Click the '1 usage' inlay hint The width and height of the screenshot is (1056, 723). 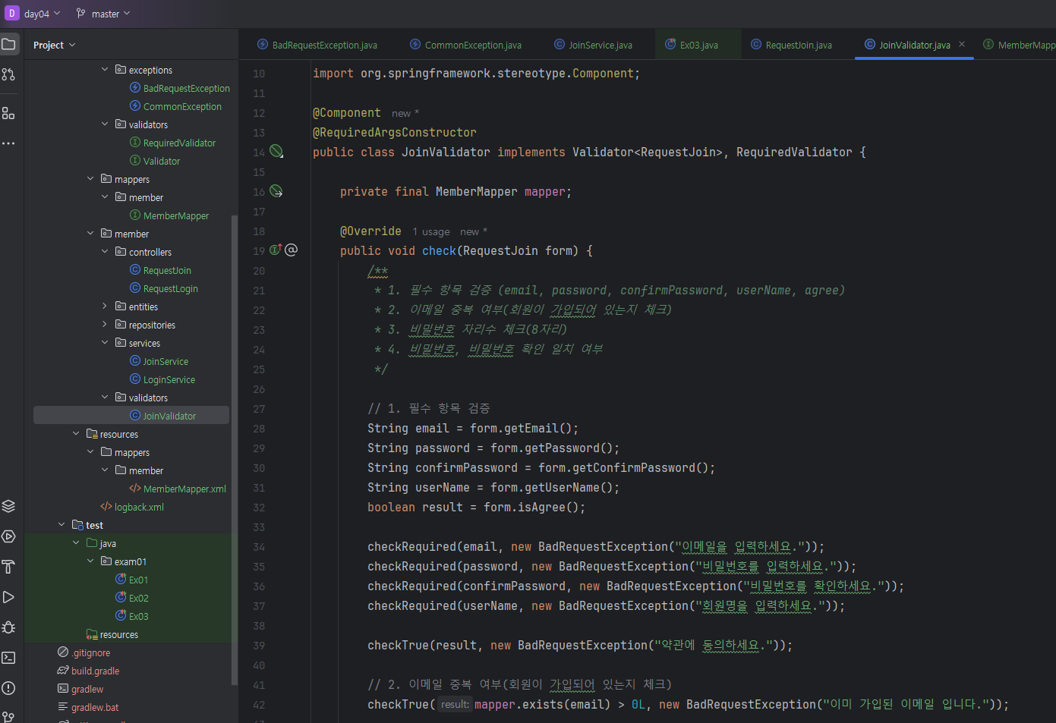click(431, 231)
